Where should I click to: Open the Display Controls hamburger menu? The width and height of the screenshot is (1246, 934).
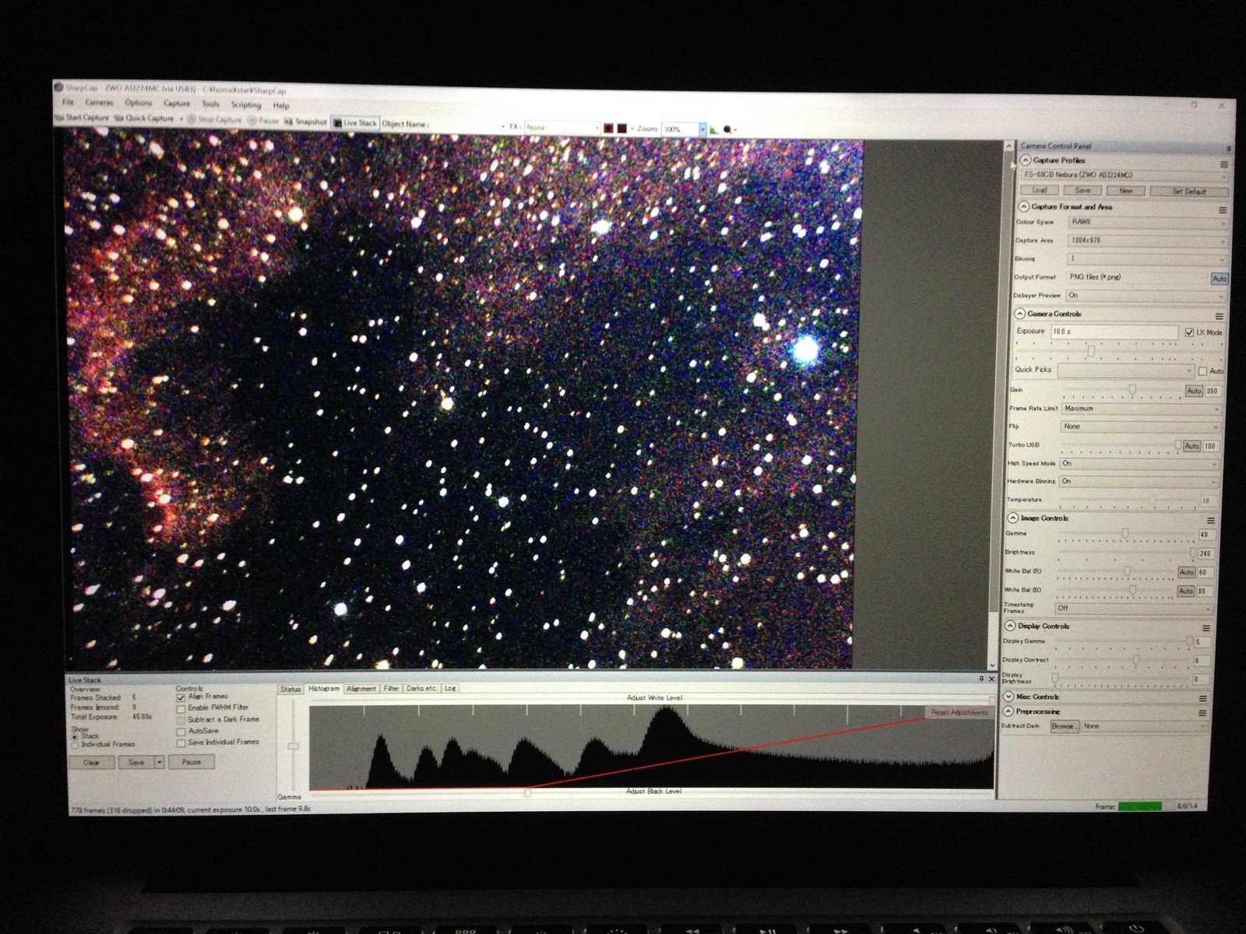[x=1206, y=628]
